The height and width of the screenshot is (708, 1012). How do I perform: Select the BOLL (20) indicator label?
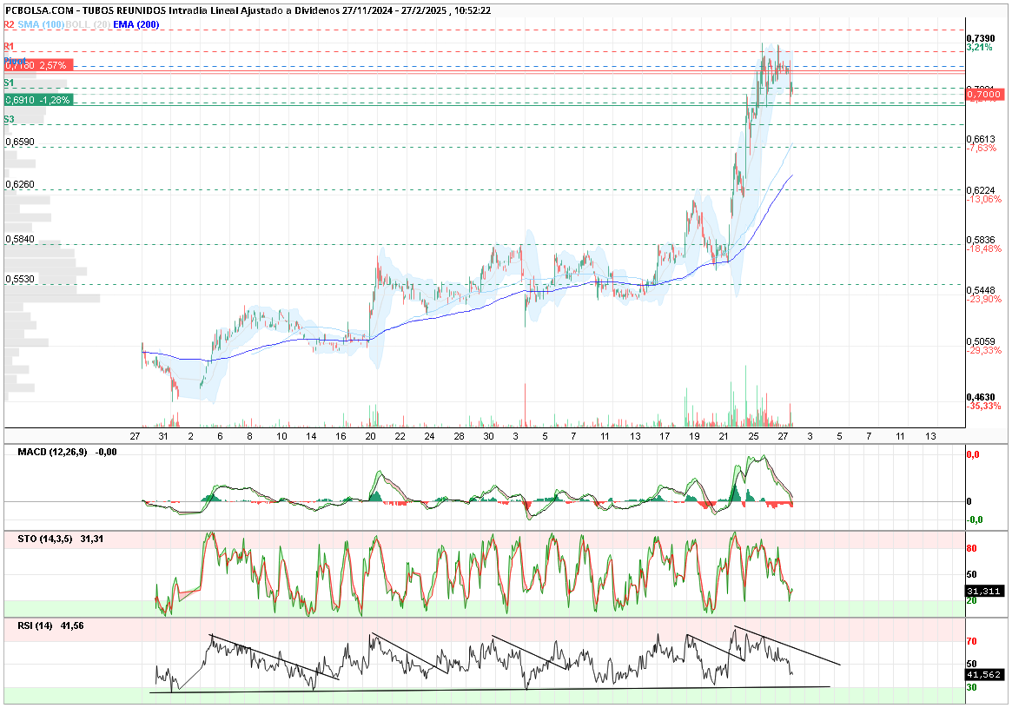click(88, 24)
